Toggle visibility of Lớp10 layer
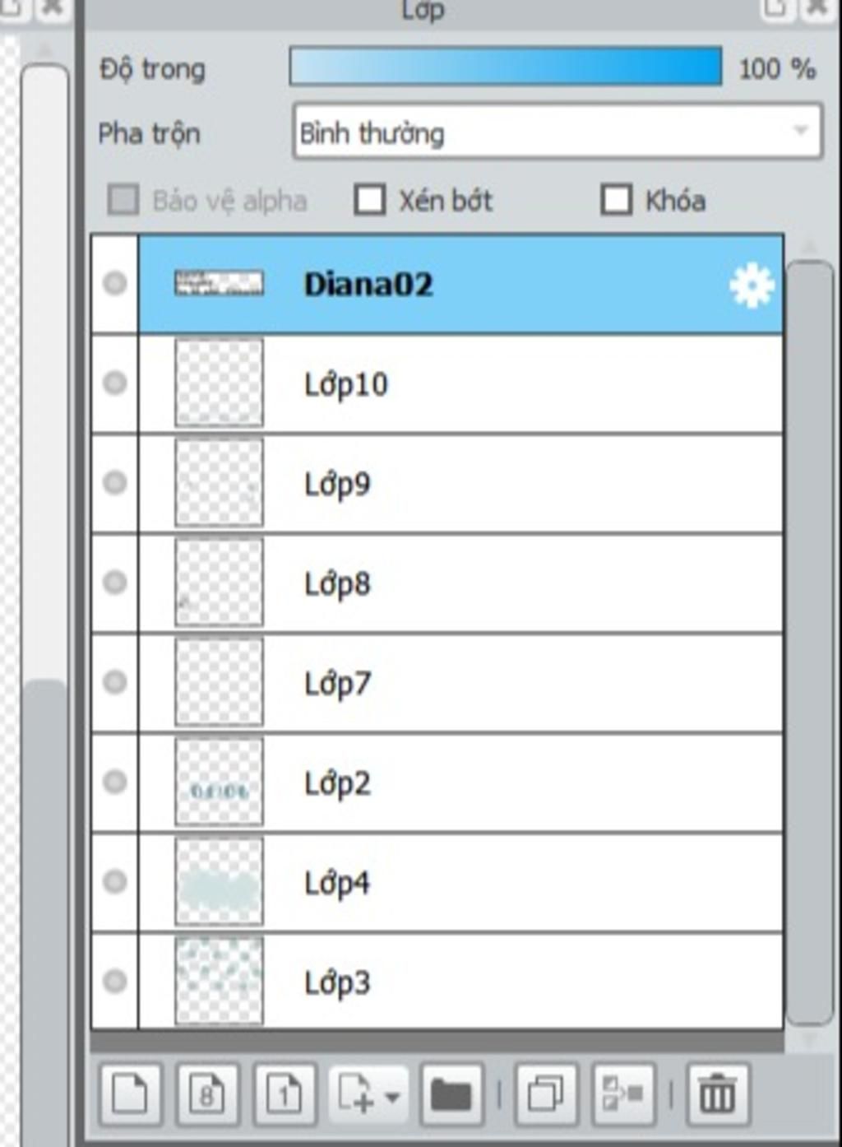Viewport: 842px width, 1147px height. [x=115, y=383]
